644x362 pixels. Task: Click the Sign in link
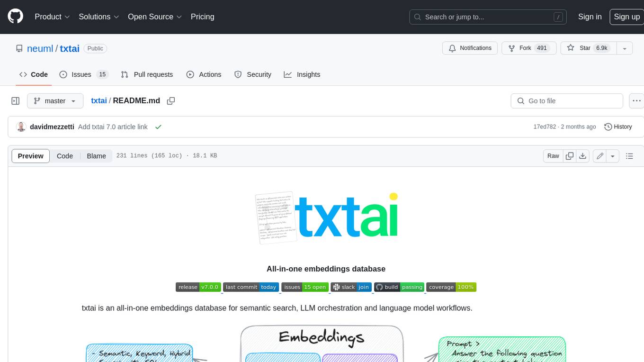[x=590, y=17]
